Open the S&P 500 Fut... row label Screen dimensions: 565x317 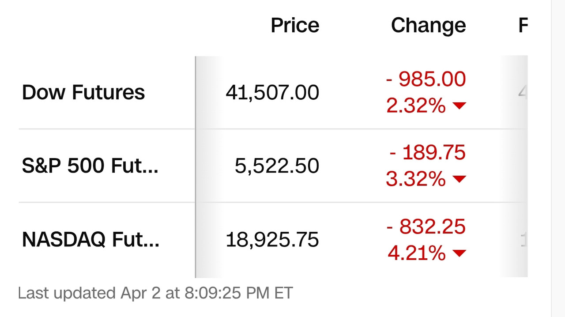pyautogui.click(x=90, y=166)
